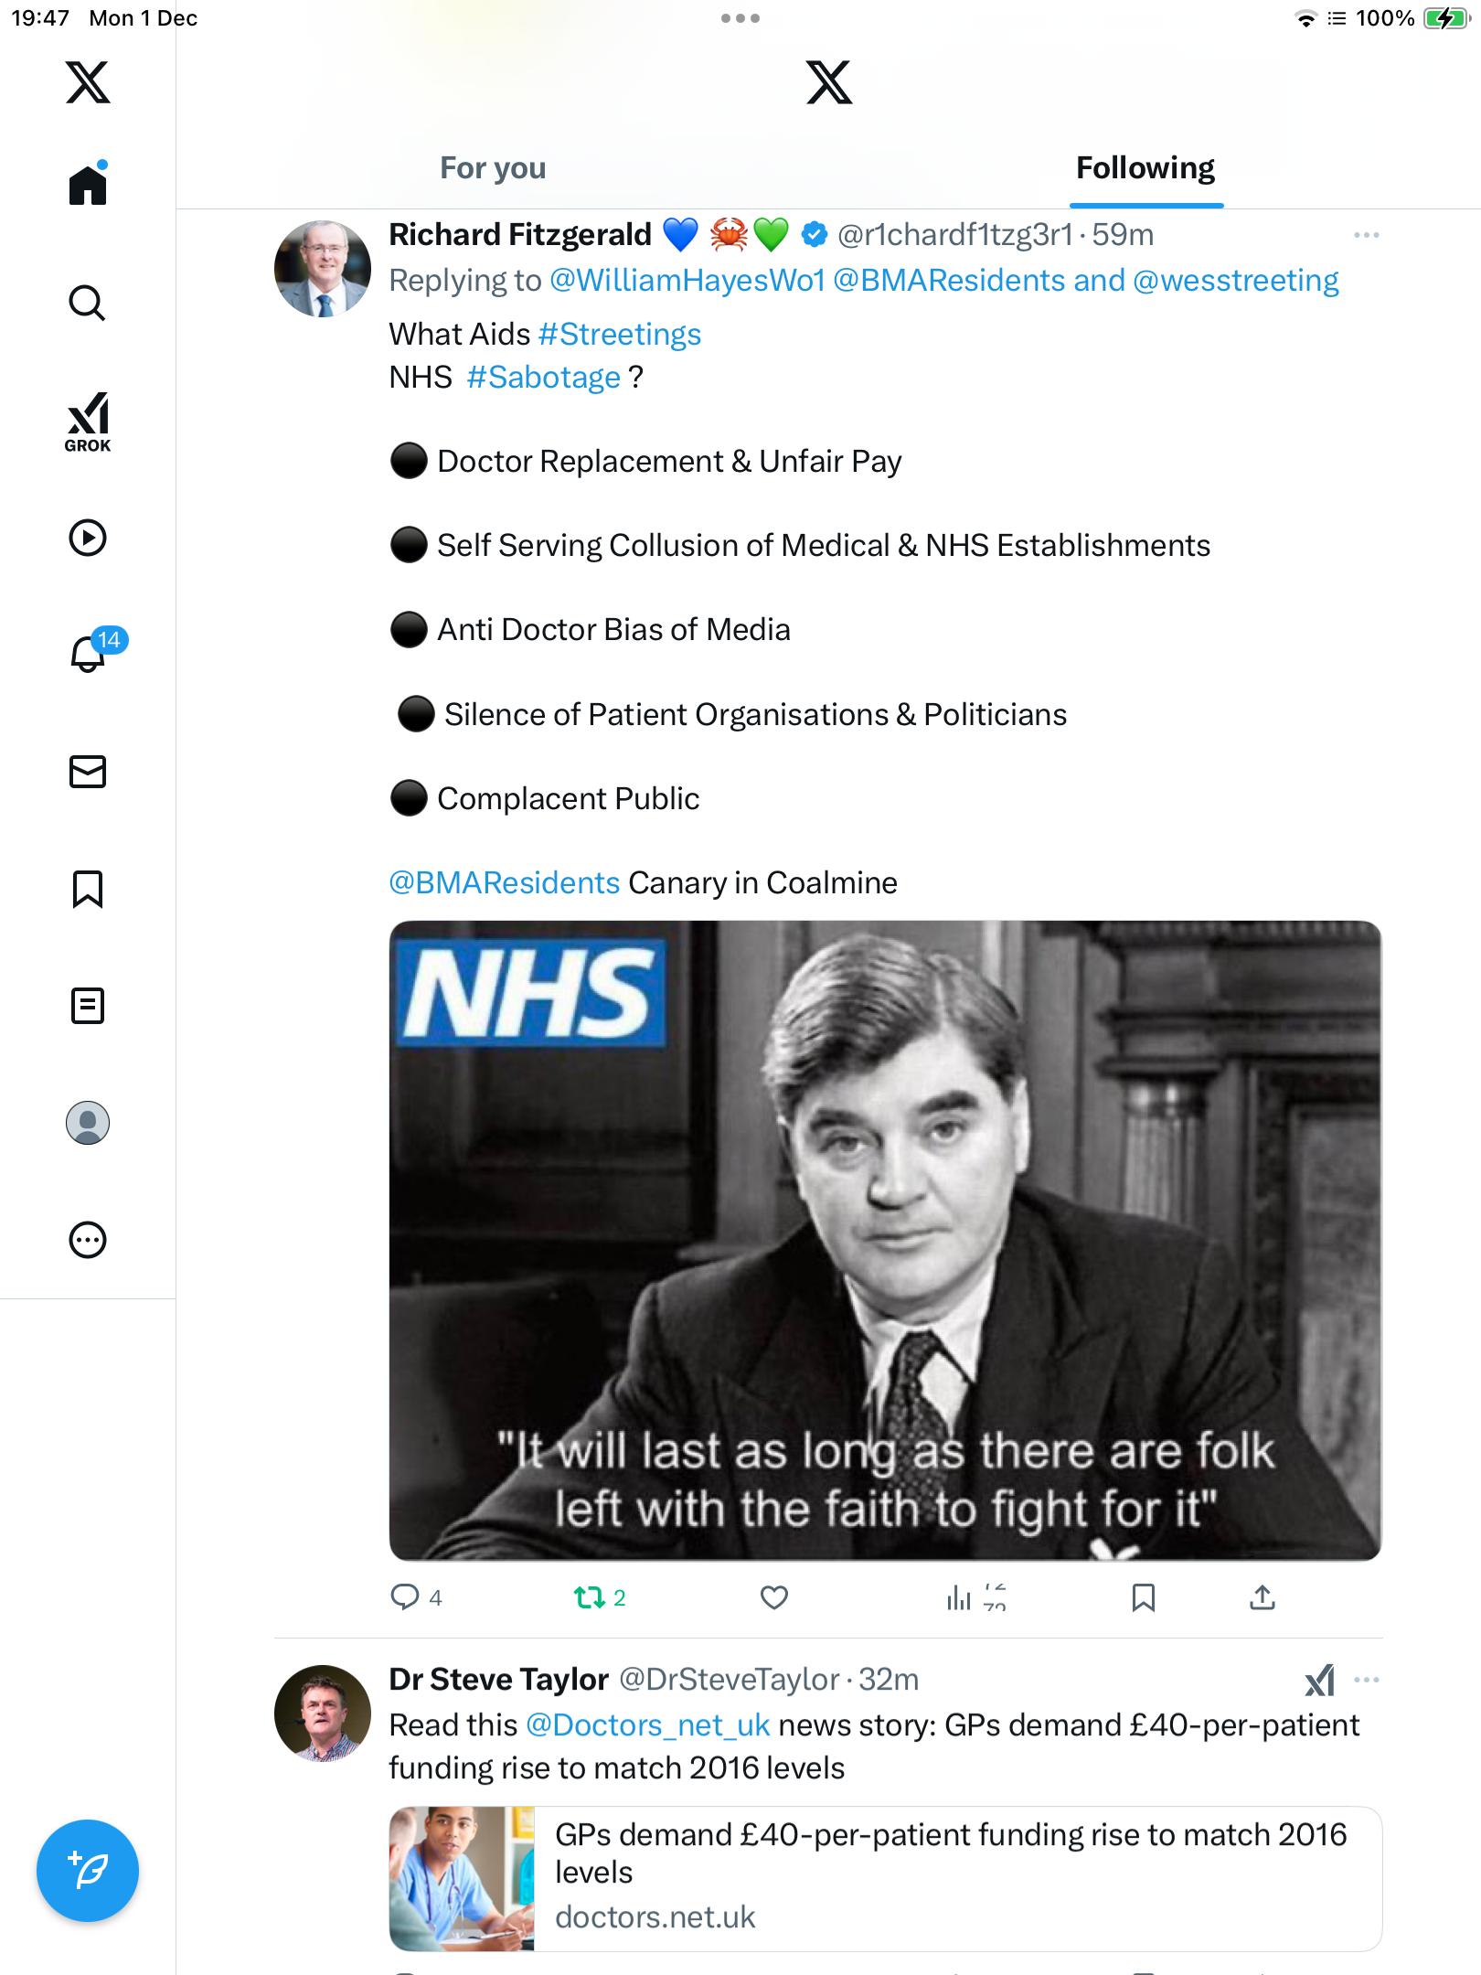Open the @Doctors_net_uk mention link

click(648, 1725)
